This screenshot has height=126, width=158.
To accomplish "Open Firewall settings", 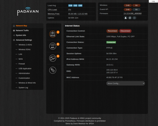I will [x=22, y=64].
